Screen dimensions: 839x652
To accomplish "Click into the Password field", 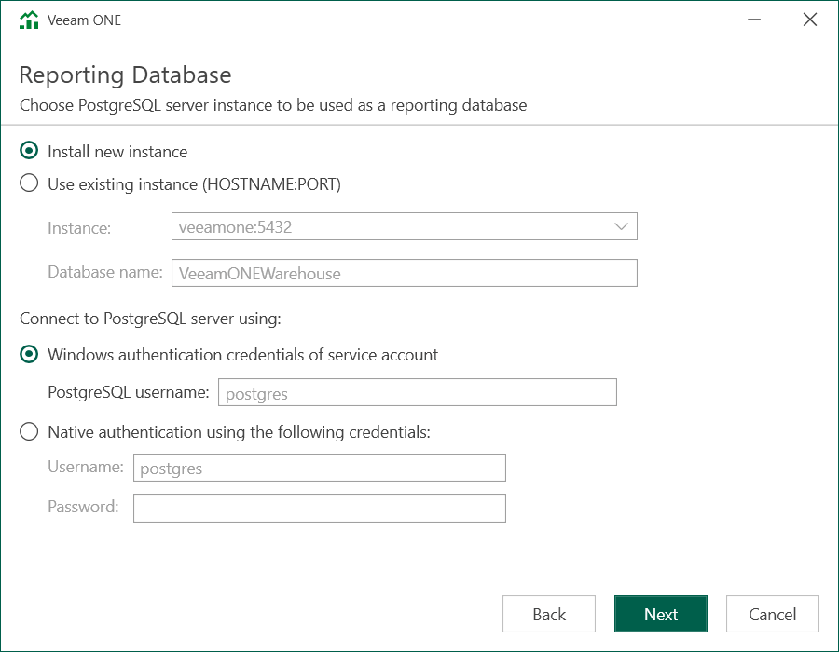I will point(319,508).
